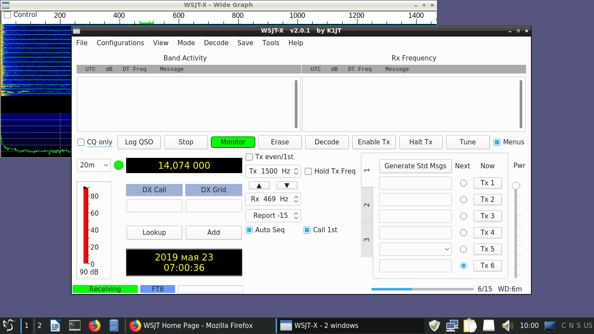Expand the Tx 5 message dropdown
594x334 pixels.
pyautogui.click(x=415, y=249)
